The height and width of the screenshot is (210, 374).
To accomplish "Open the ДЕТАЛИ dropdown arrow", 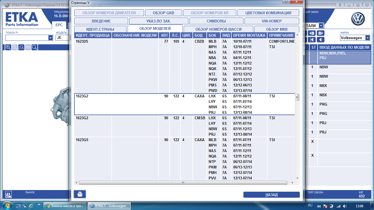I will pyautogui.click(x=321, y=26).
